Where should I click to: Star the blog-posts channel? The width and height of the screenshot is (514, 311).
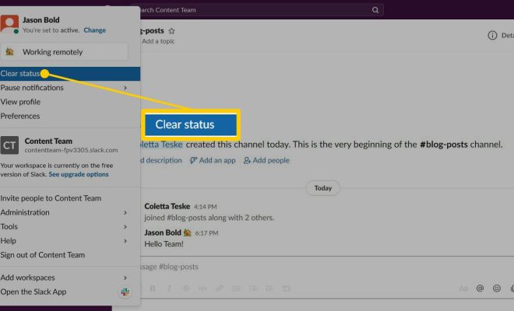171,31
